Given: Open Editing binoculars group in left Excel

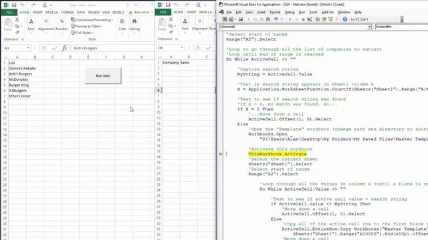Looking at the screenshot, I should 134,26.
